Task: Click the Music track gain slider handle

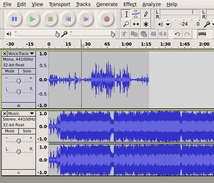Action: [19, 141]
